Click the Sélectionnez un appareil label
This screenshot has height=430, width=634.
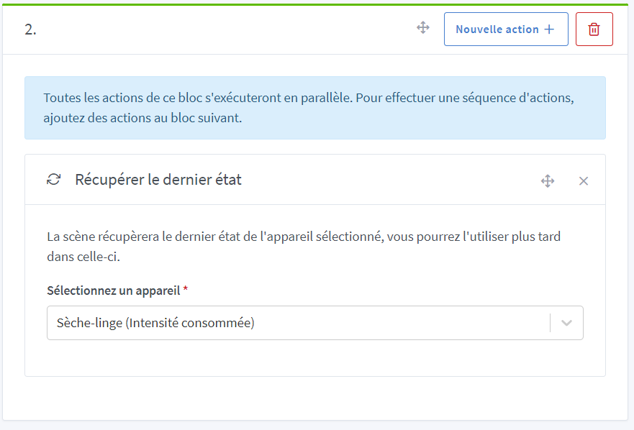coord(113,291)
